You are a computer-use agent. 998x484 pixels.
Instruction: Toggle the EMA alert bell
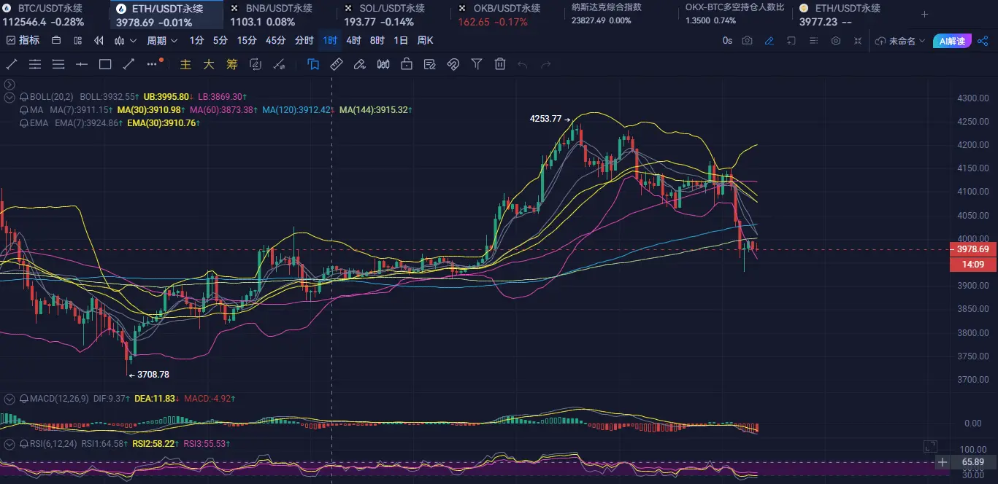pos(25,123)
